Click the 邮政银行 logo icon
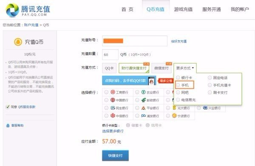255x166 pixels. tap(143, 100)
